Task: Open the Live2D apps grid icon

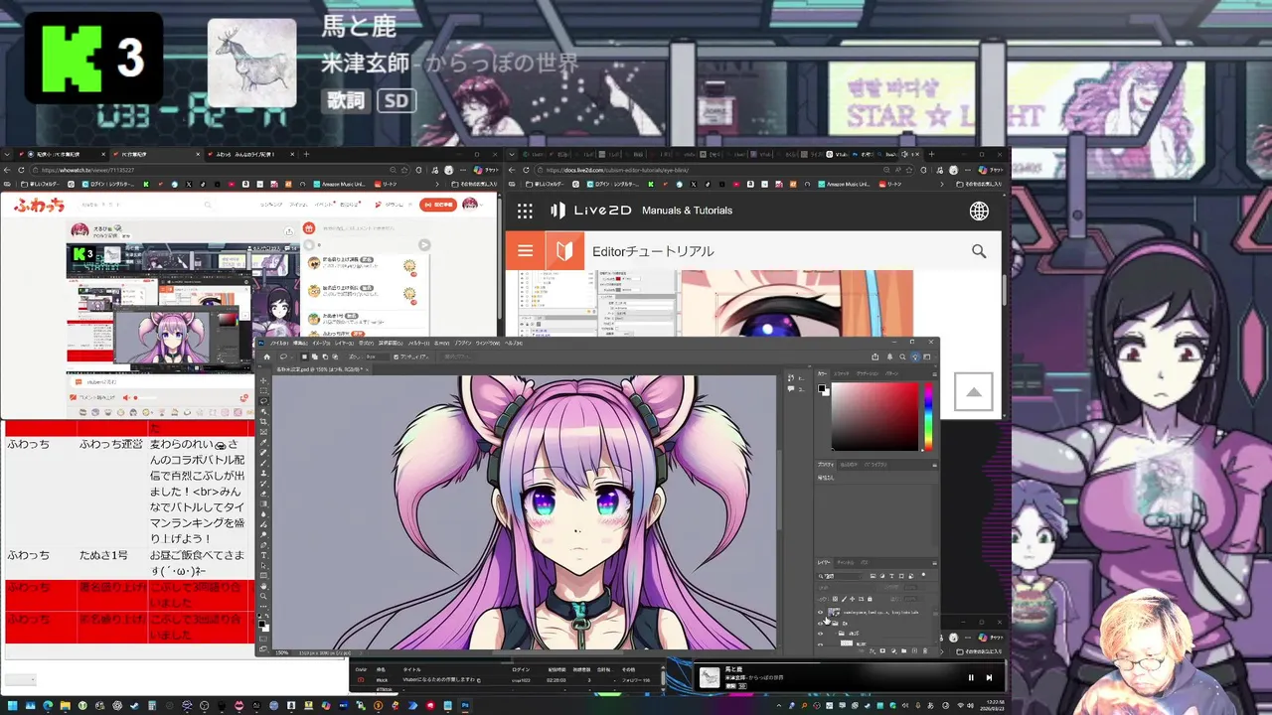Action: pos(525,211)
